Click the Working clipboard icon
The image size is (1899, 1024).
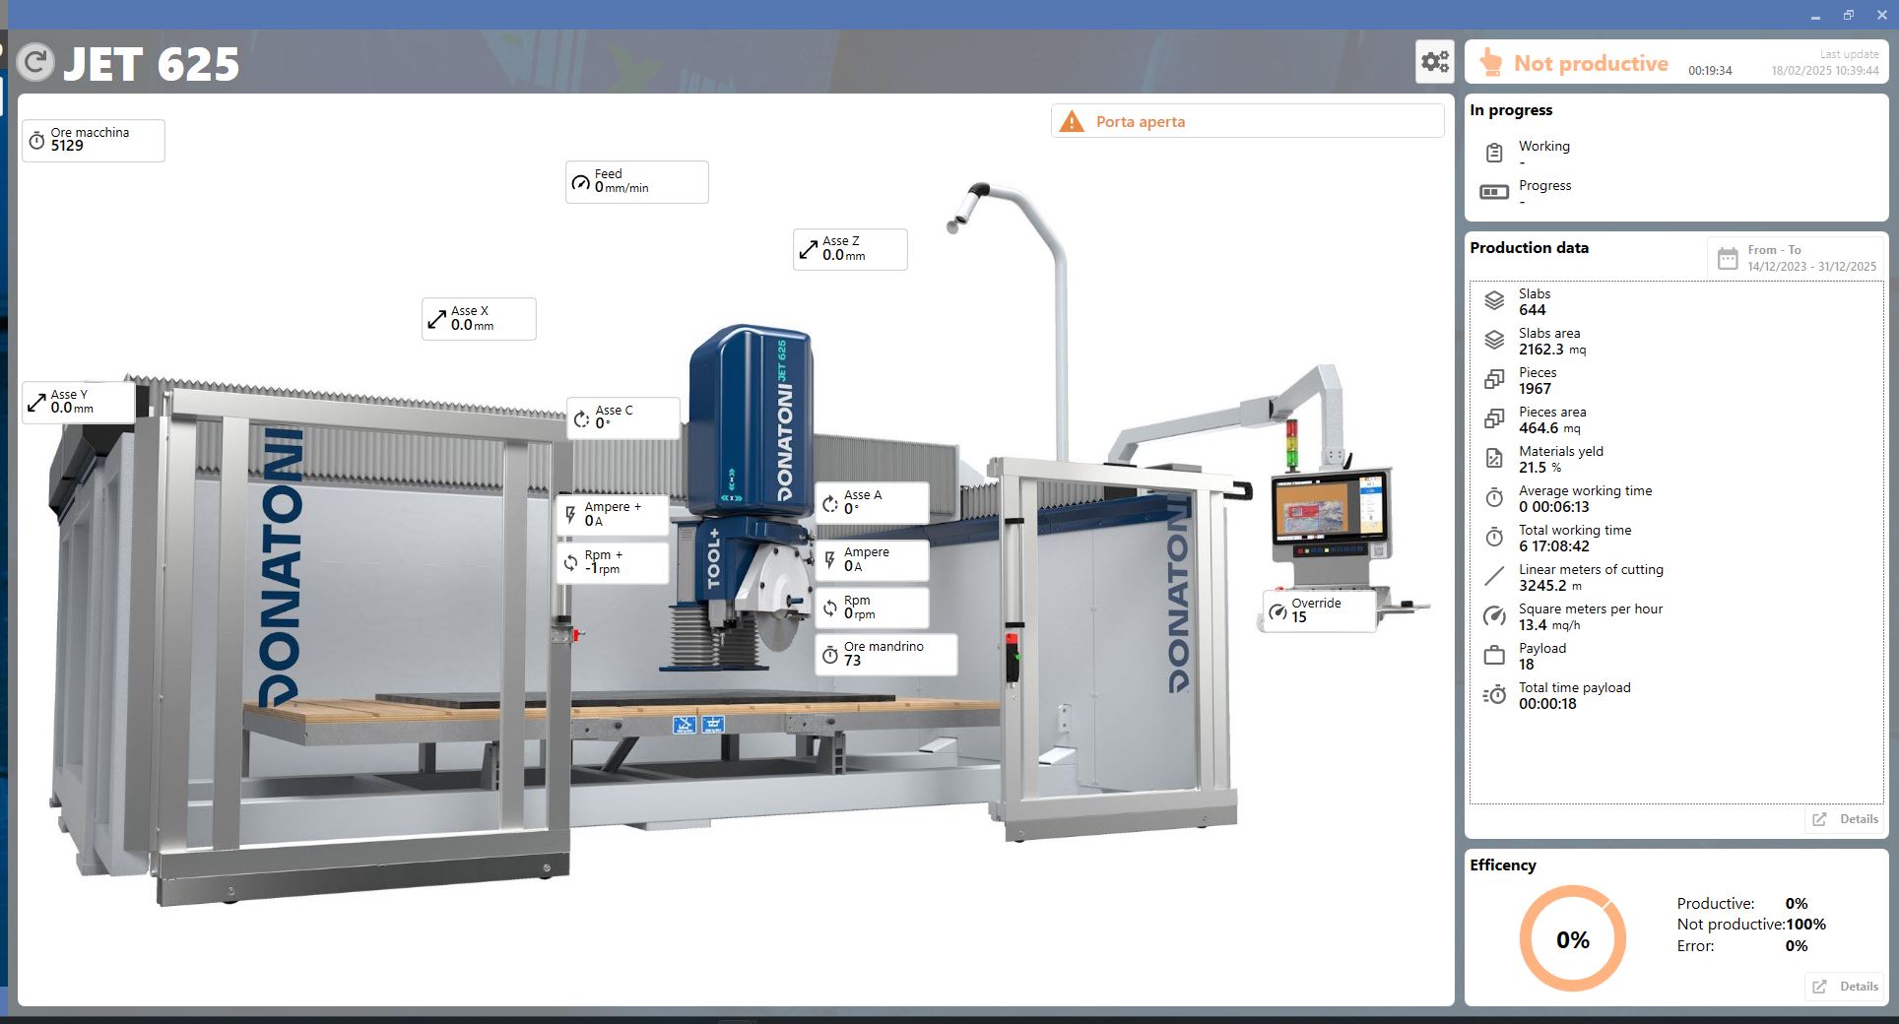pyautogui.click(x=1494, y=153)
